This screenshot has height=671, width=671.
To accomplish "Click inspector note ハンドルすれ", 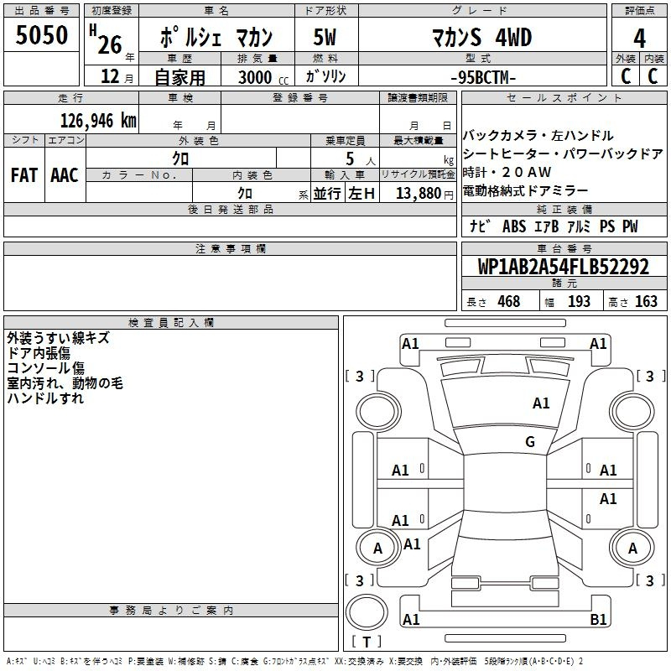I will (x=45, y=398).
